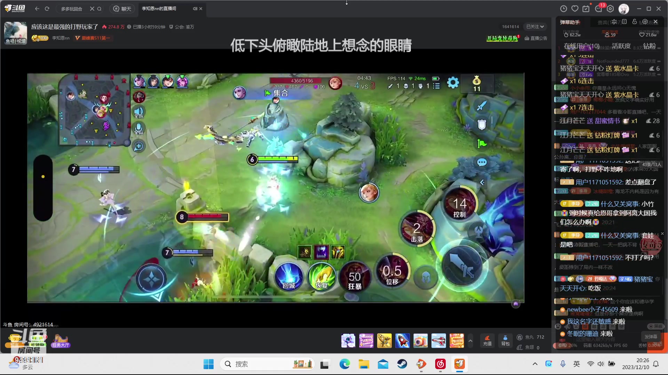Open Windows Start menu
668x375 pixels.
[208, 364]
